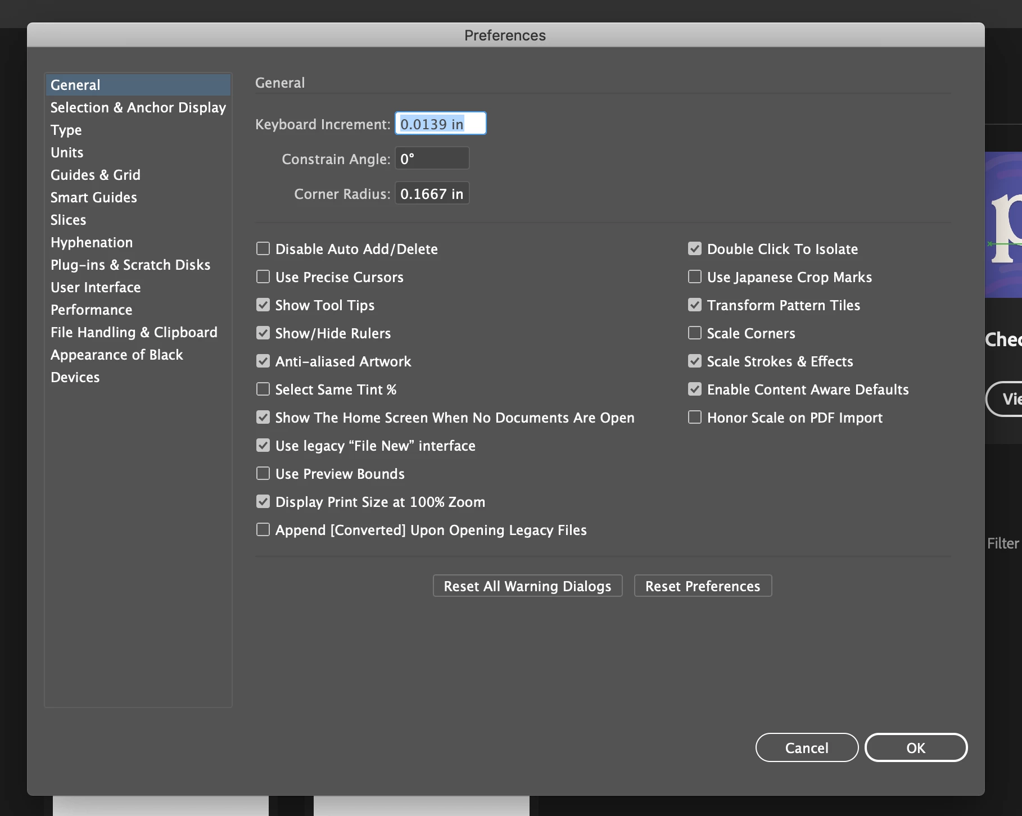Select Smart Guides in the sidebar
Screen dimensions: 1022x816
(138, 197)
